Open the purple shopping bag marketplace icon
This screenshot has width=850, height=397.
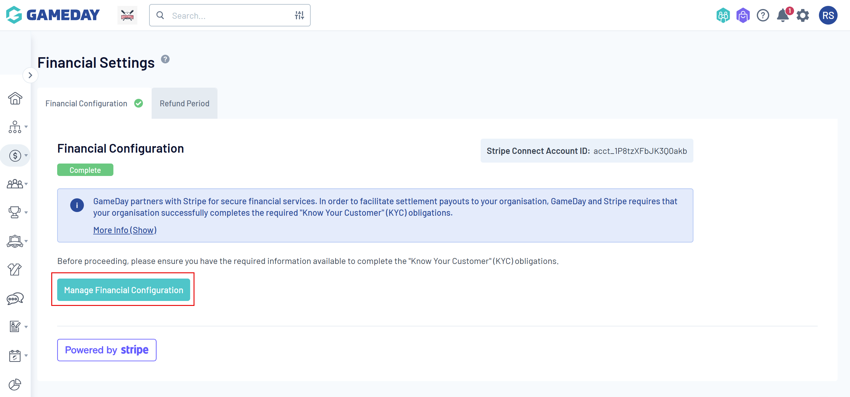(x=743, y=16)
